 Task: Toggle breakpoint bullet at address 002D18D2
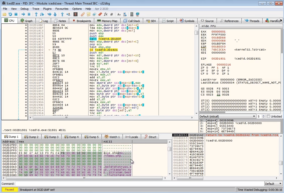[26, 50]
